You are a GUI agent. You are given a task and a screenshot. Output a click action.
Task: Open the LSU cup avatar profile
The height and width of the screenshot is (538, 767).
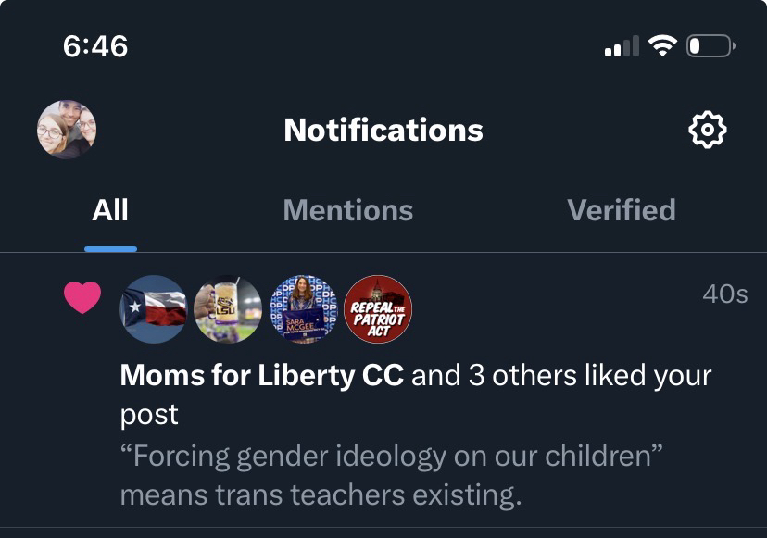228,309
